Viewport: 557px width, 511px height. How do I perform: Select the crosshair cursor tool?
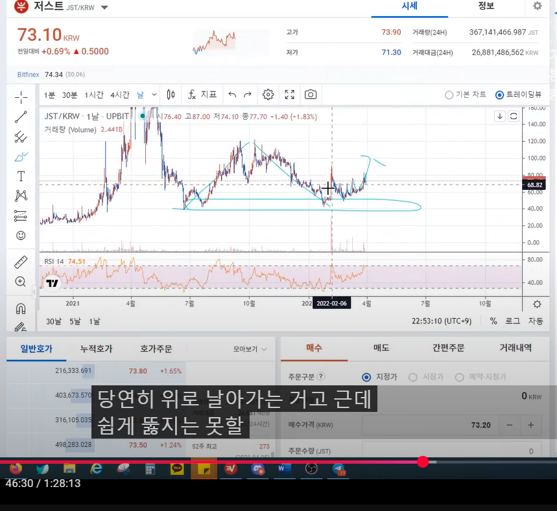pos(21,97)
